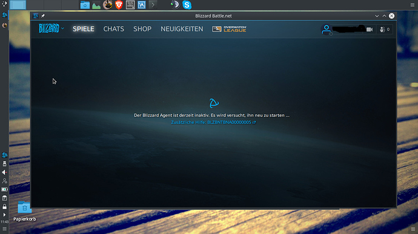The height and width of the screenshot is (234, 418).
Task: Toggle the pin window icon in titlebar
Action: 42,16
